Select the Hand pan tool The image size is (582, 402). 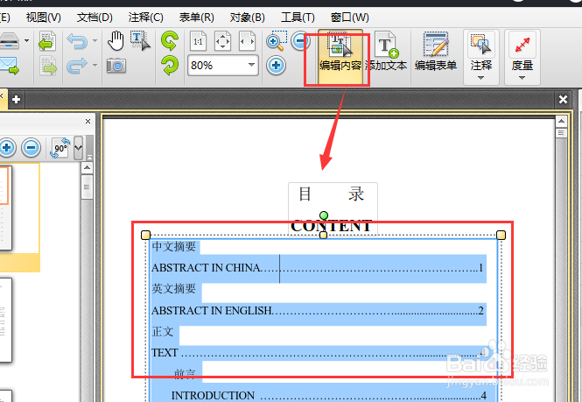pyautogui.click(x=116, y=41)
